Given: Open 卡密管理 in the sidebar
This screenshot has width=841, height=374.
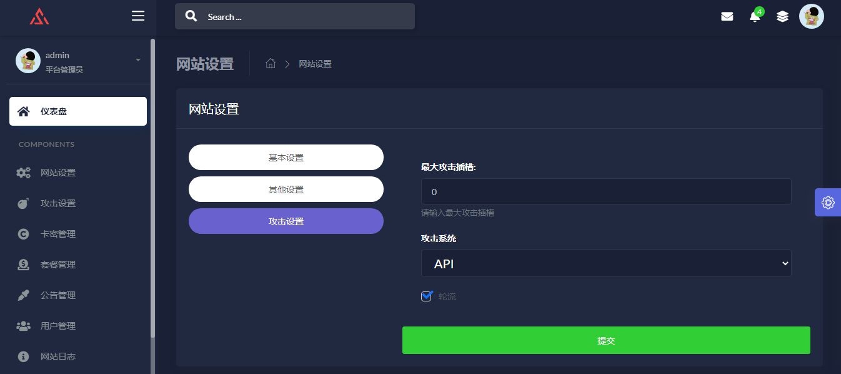Looking at the screenshot, I should [57, 234].
